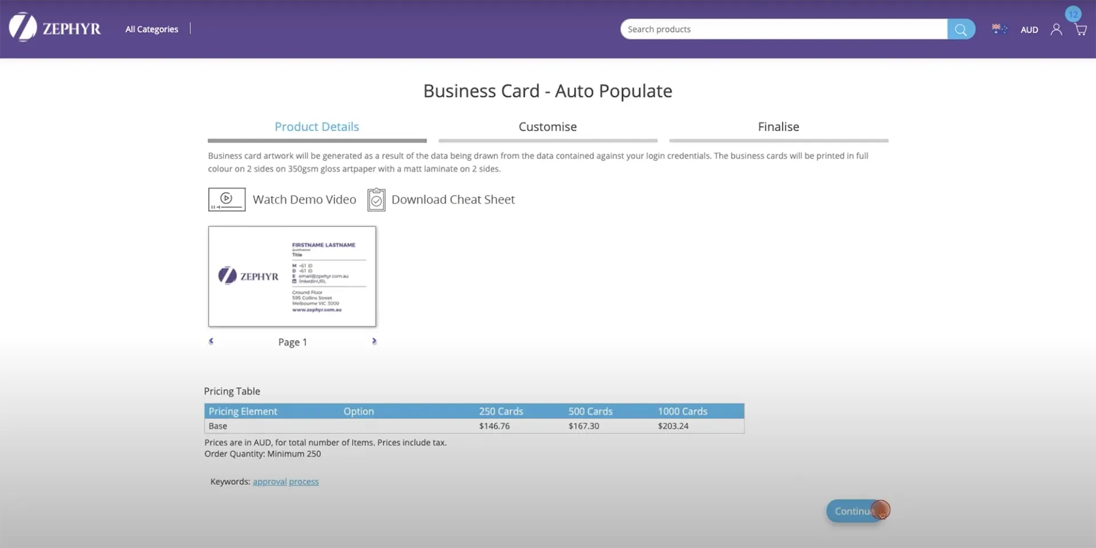Click the $203.24 price cell

(673, 426)
